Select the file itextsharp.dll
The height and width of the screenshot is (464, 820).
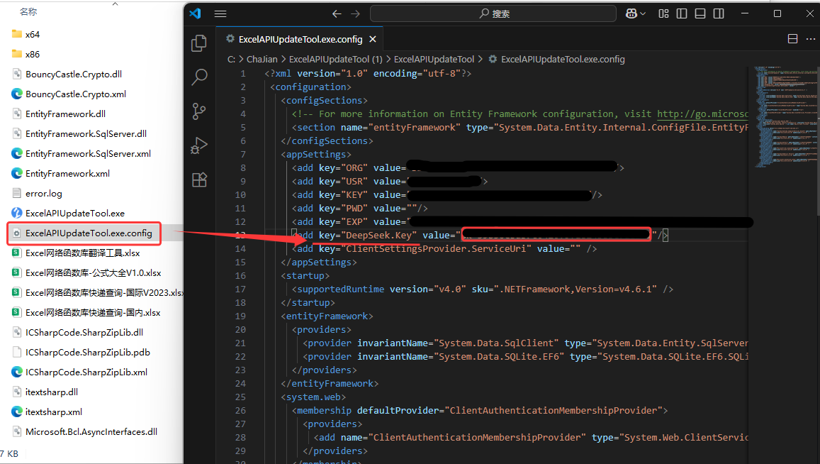tap(52, 392)
